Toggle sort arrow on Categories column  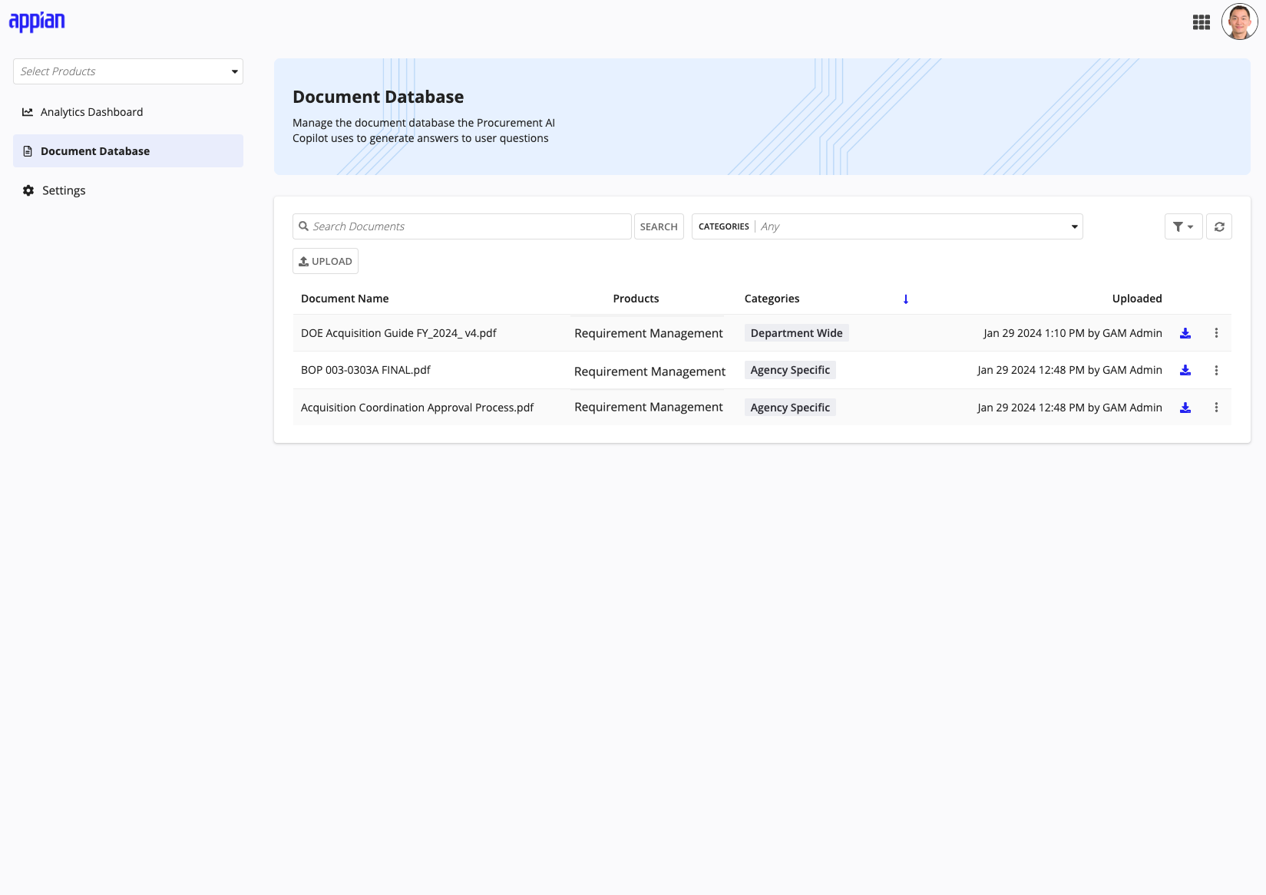(x=906, y=299)
